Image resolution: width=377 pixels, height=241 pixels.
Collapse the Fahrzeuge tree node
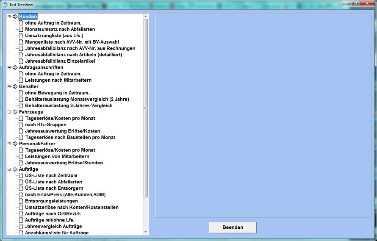(9, 112)
